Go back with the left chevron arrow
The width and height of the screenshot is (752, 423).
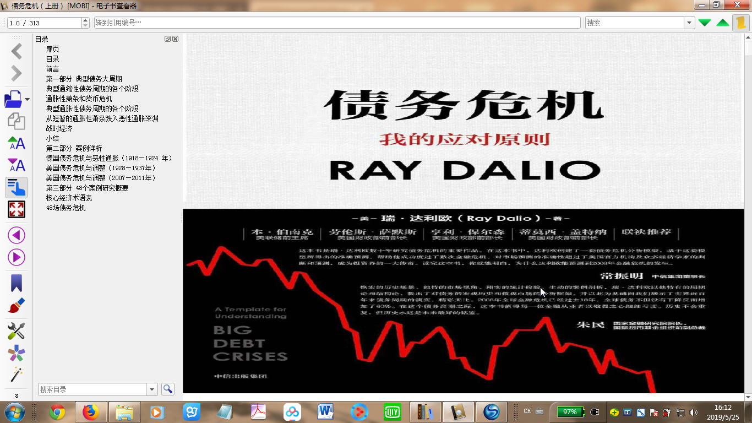coord(17,51)
